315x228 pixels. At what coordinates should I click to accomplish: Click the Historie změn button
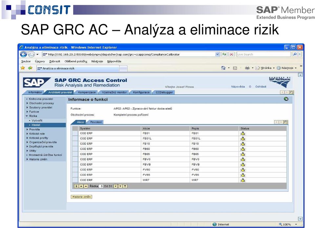81,197
